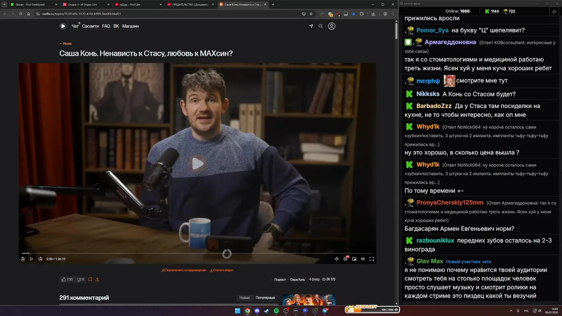Reload the current page
The height and width of the screenshot is (316, 562).
tap(20, 14)
